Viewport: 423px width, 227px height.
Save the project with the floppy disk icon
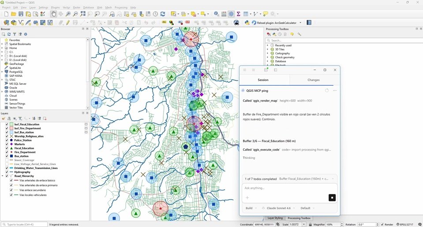click(x=21, y=14)
